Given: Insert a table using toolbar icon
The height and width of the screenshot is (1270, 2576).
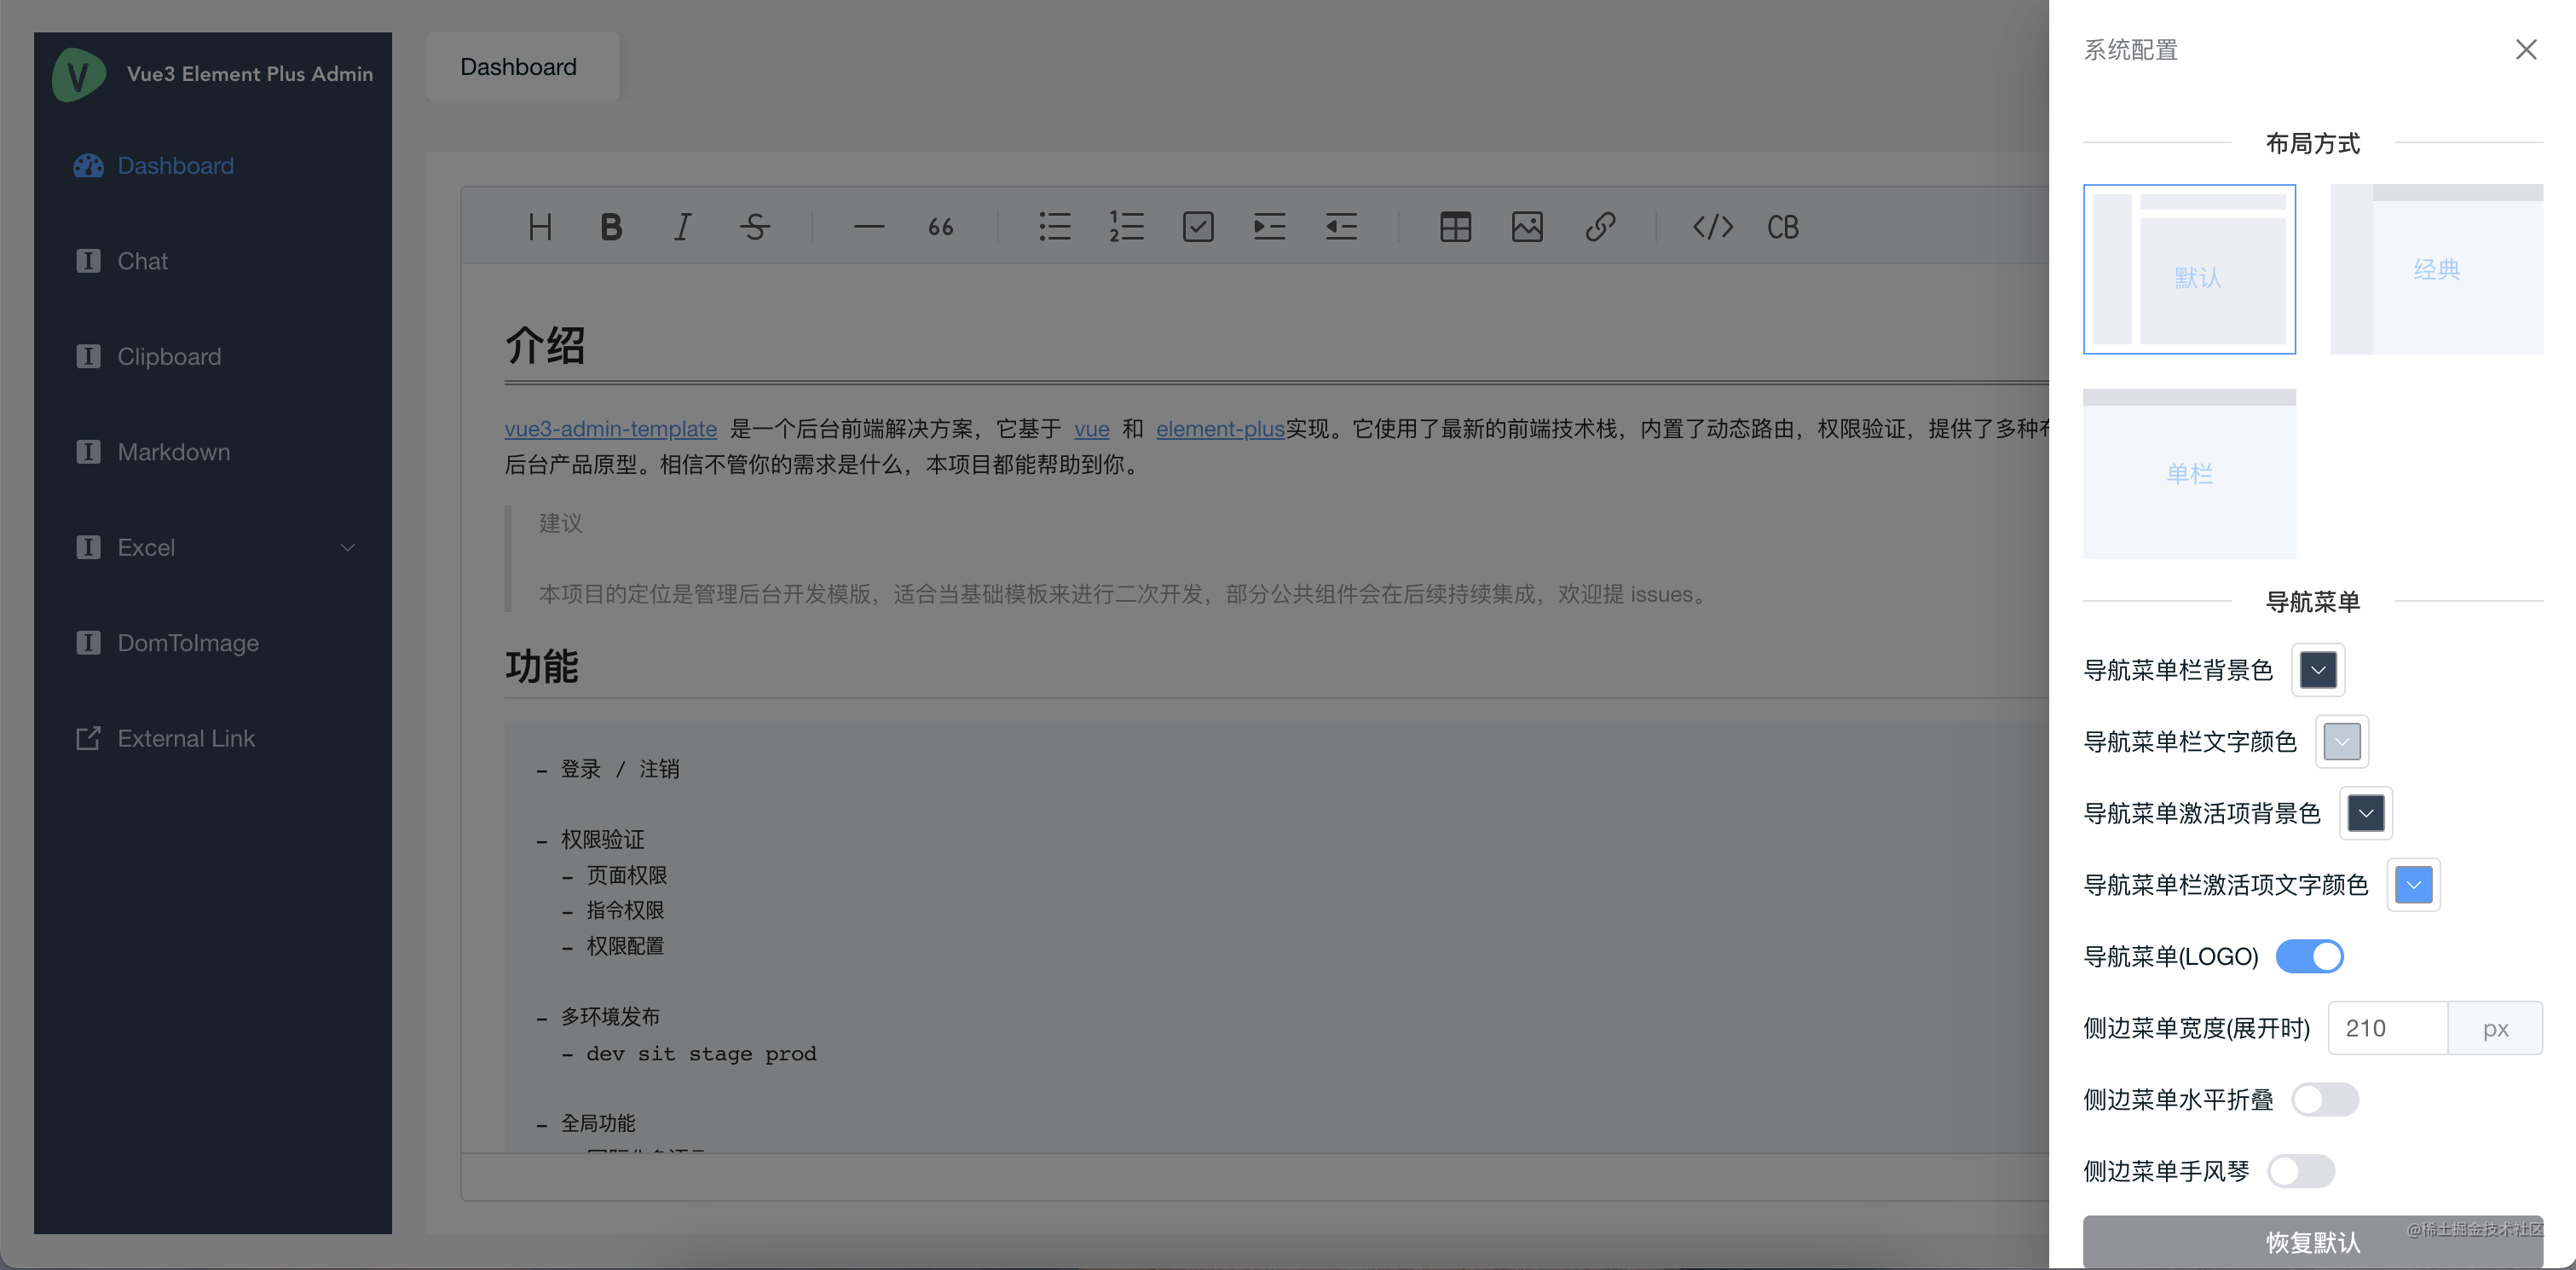Looking at the screenshot, I should 1455,227.
